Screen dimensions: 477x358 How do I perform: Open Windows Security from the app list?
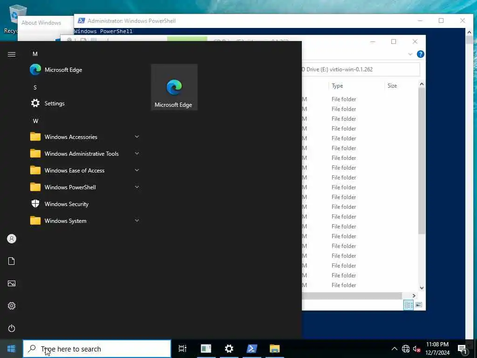tap(85, 204)
